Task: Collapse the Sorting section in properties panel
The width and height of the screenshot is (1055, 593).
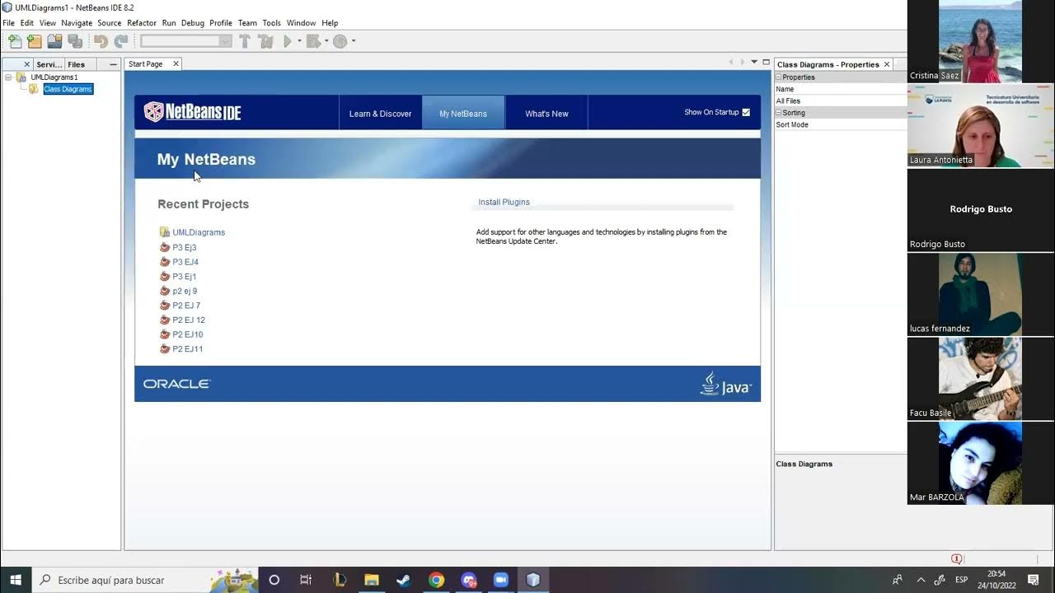Action: pyautogui.click(x=779, y=113)
